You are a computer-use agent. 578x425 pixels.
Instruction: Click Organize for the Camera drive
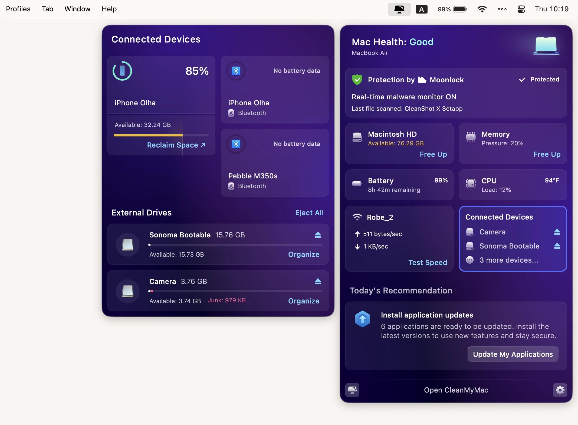tap(304, 301)
